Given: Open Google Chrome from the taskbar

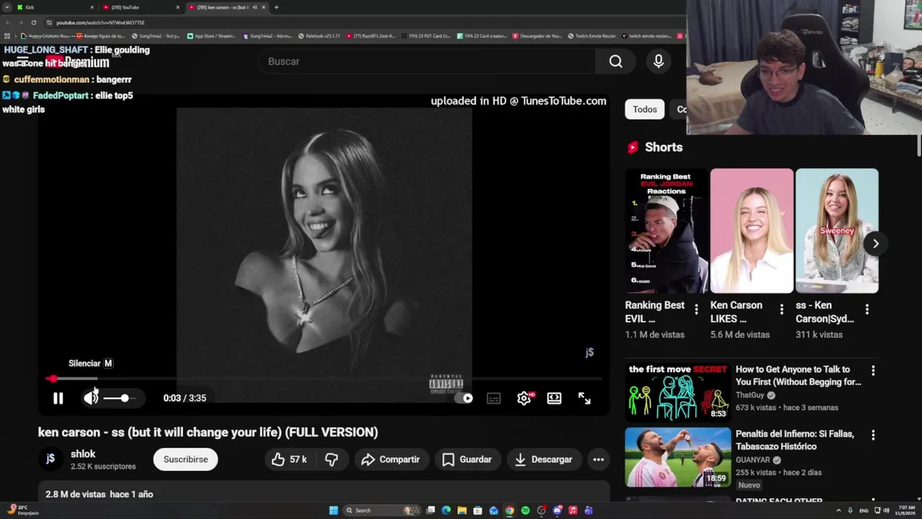Looking at the screenshot, I should coord(509,510).
